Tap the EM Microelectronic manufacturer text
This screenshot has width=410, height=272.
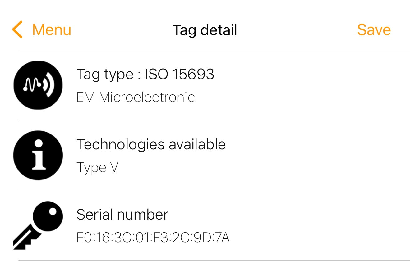tap(136, 97)
